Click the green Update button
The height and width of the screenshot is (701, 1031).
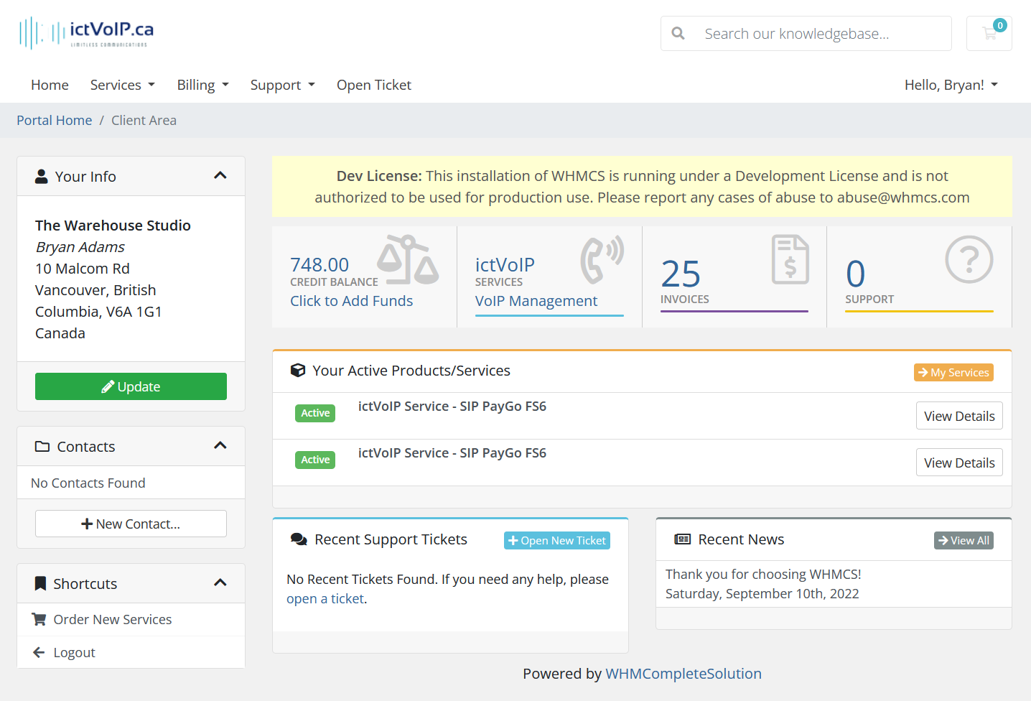click(x=131, y=386)
